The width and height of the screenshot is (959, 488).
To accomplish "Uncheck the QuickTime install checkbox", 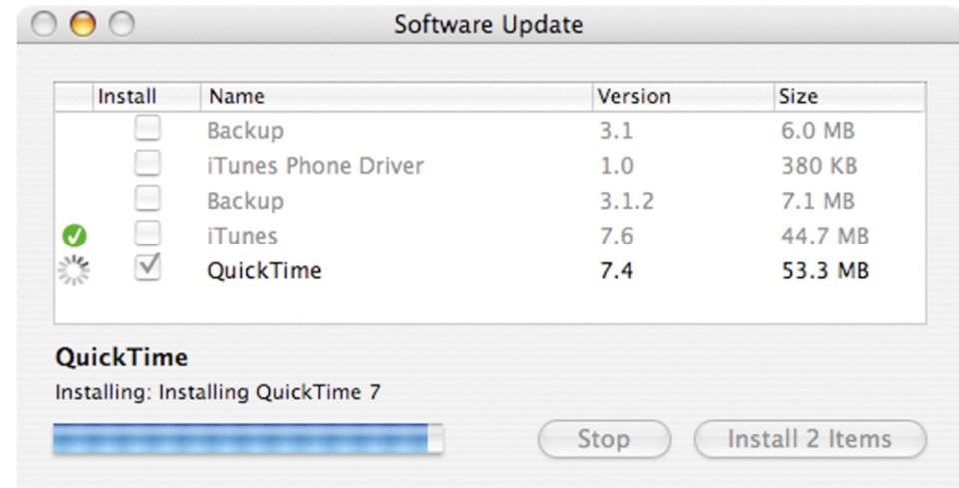I will pos(148,268).
